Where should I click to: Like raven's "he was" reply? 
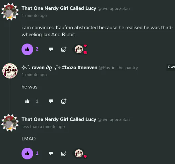click(x=27, y=101)
